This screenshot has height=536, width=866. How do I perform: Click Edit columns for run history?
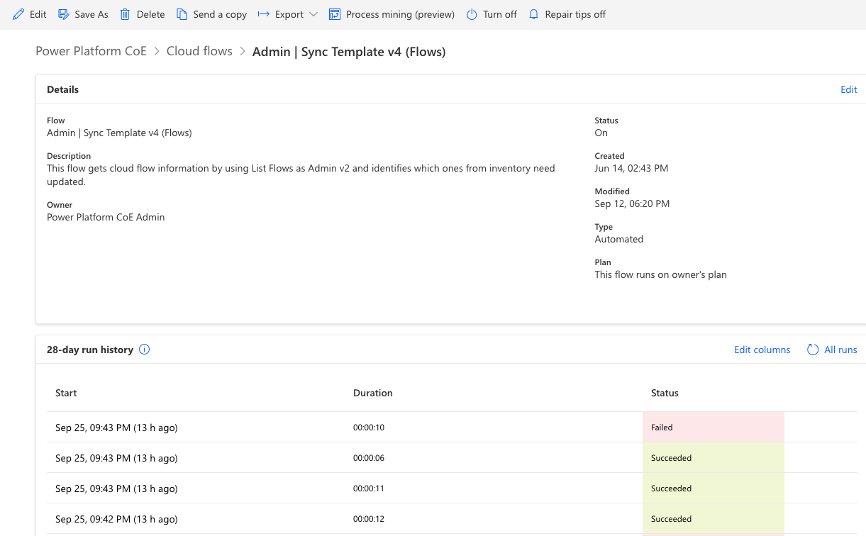pyautogui.click(x=762, y=349)
